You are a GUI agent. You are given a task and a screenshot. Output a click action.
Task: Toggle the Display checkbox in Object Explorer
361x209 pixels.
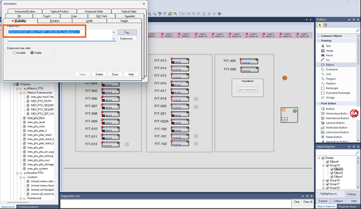(323, 158)
